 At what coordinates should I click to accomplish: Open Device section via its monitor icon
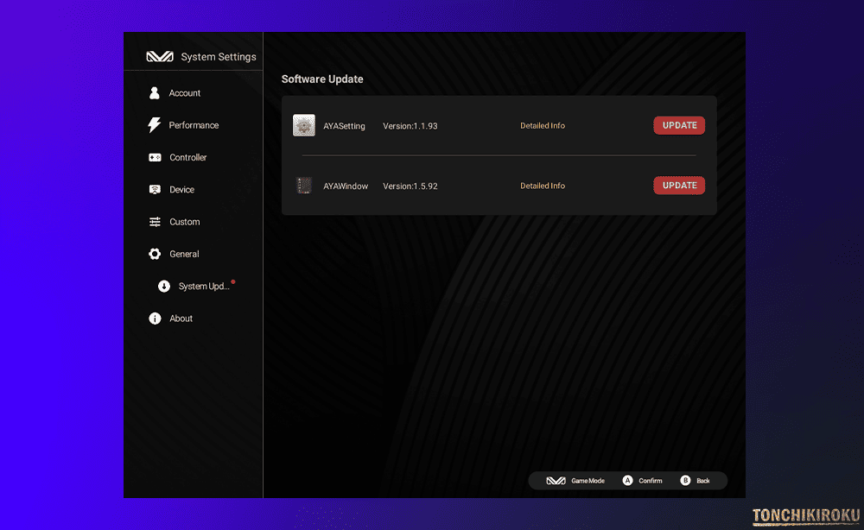pyautogui.click(x=155, y=190)
